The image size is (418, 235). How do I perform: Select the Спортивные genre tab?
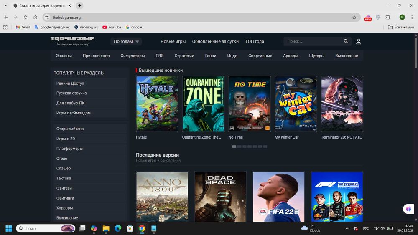tap(260, 56)
